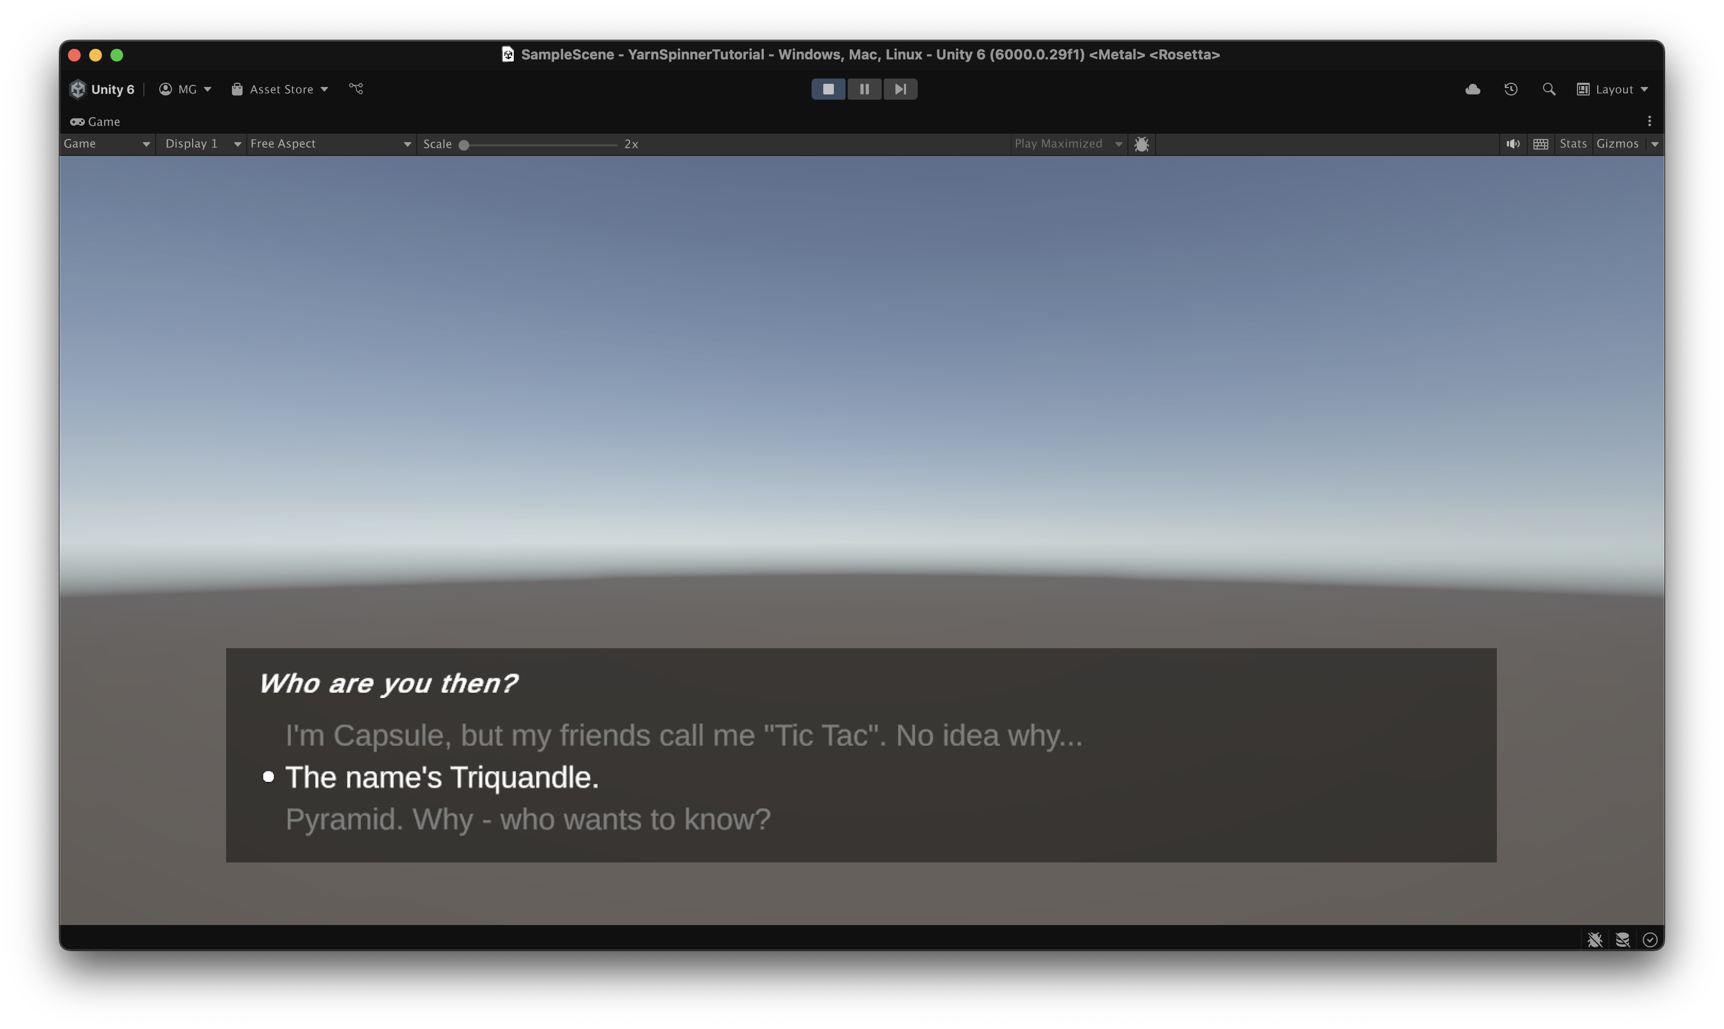This screenshot has height=1029, width=1724.
Task: Toggle the Stats overlay
Action: (1573, 144)
